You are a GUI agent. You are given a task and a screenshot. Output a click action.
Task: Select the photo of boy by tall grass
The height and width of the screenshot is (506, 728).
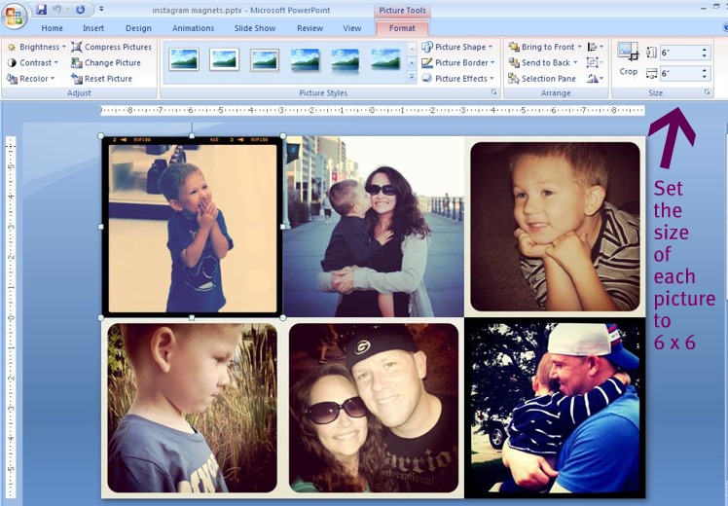[192, 408]
